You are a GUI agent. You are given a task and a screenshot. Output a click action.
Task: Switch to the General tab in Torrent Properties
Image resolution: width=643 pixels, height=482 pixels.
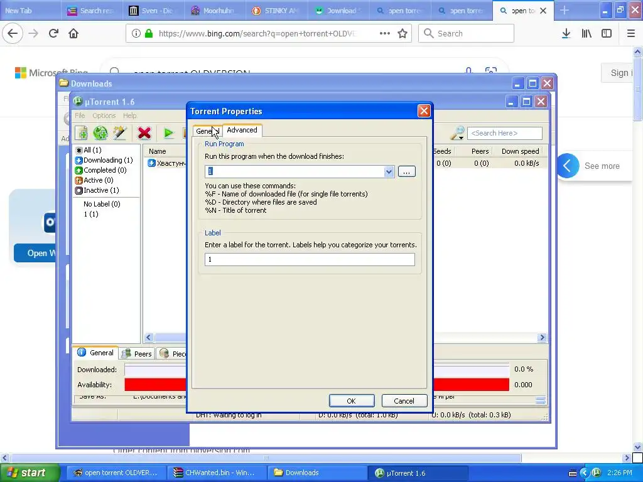click(x=207, y=131)
